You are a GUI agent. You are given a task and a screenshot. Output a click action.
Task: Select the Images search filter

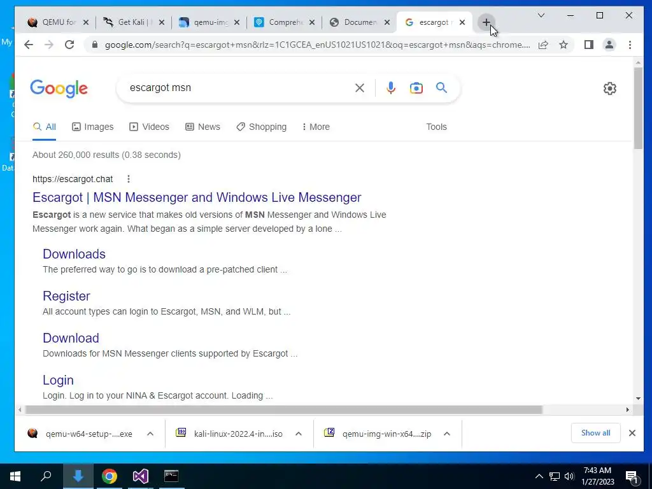[x=93, y=127]
